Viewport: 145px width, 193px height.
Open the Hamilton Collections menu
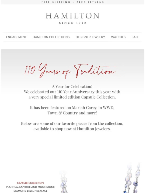click(x=51, y=37)
